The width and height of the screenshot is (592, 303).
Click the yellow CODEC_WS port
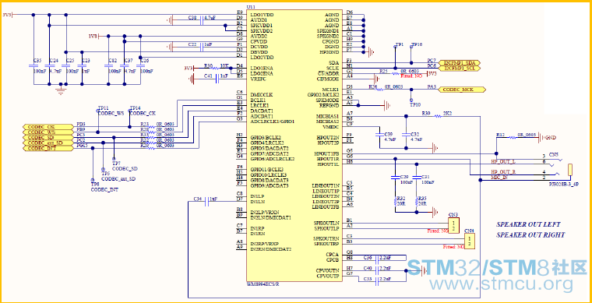click(48, 132)
